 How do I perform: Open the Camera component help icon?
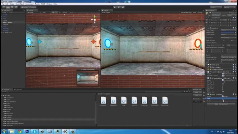click(x=234, y=28)
